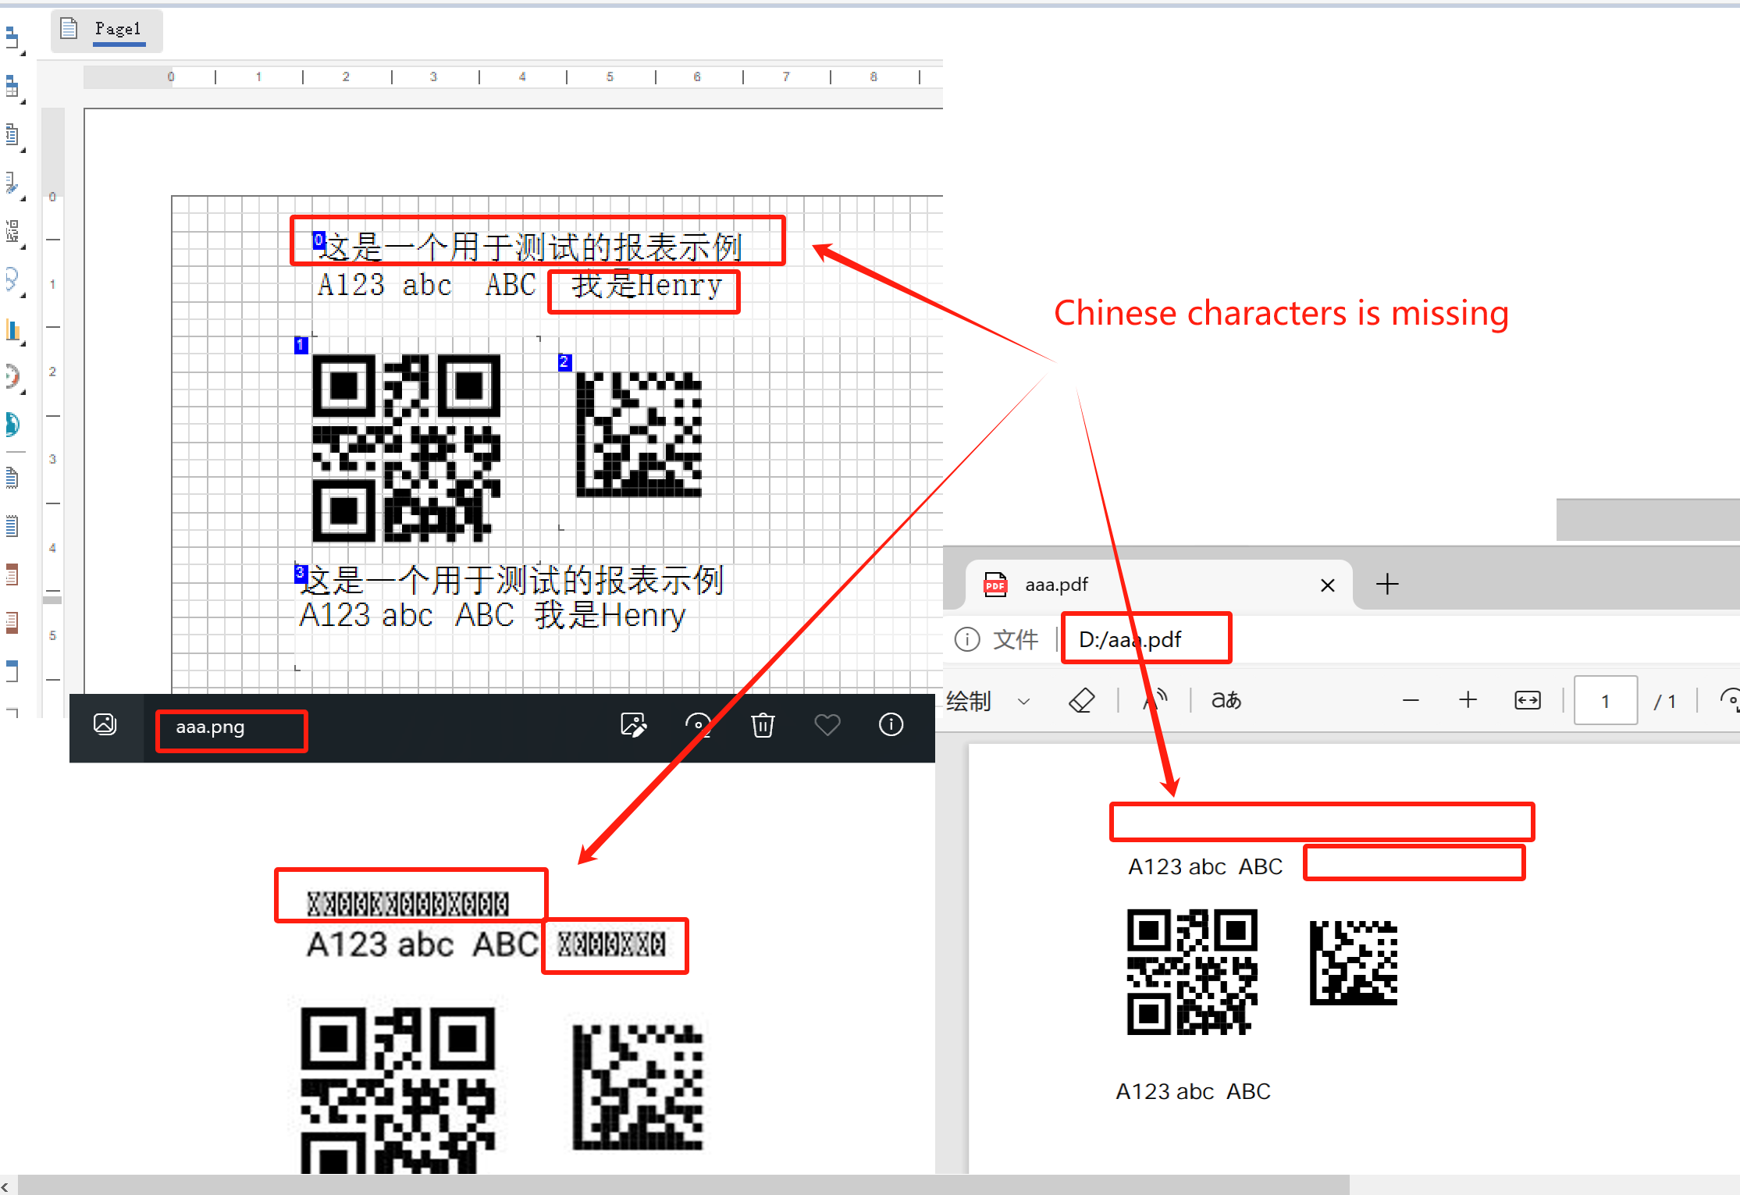Viewport: 1740px width, 1195px height.
Task: Click the read aloud icon in PDF toolbar
Action: (1155, 700)
